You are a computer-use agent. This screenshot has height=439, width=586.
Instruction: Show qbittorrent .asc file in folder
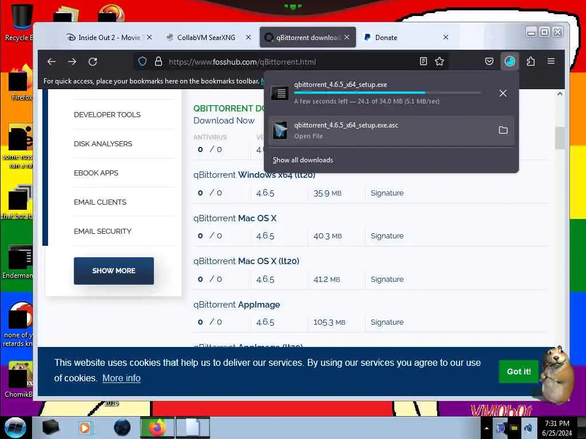point(503,130)
